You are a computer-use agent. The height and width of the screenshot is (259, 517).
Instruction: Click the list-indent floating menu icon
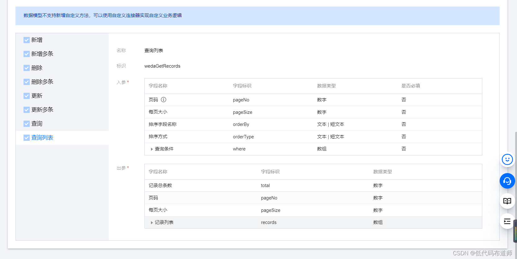coord(507,221)
